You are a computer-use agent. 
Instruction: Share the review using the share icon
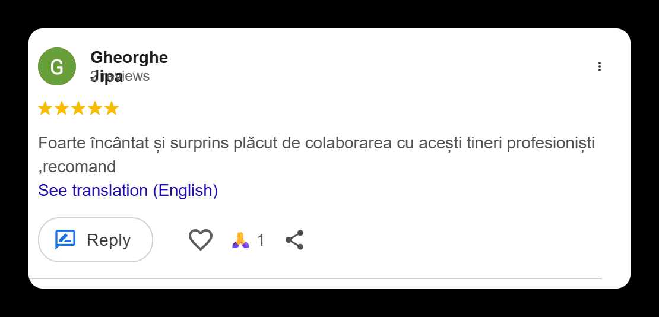click(294, 240)
